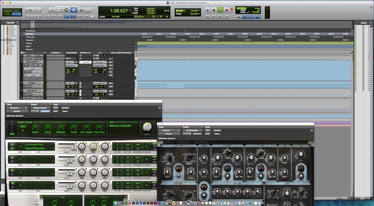The width and height of the screenshot is (374, 206).
Task: Select the Grabber hand tool
Action: pos(74,10)
